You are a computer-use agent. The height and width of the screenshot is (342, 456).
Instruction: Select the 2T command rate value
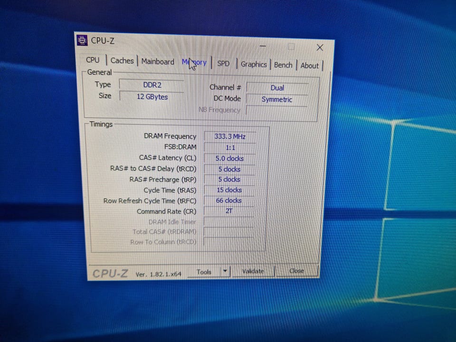(228, 211)
